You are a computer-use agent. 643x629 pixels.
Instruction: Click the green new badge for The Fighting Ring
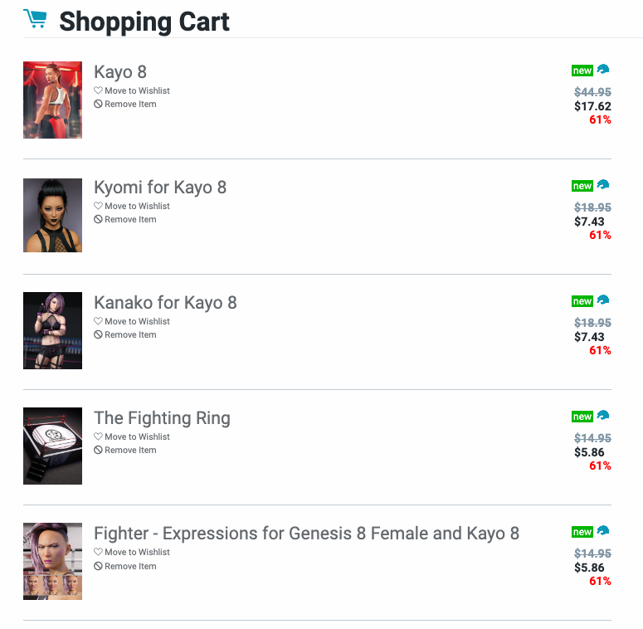pos(582,417)
